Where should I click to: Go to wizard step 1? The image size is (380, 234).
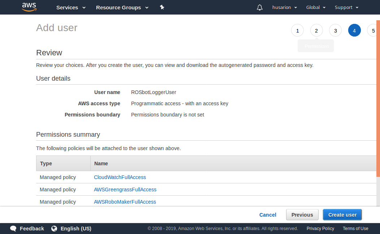297,30
